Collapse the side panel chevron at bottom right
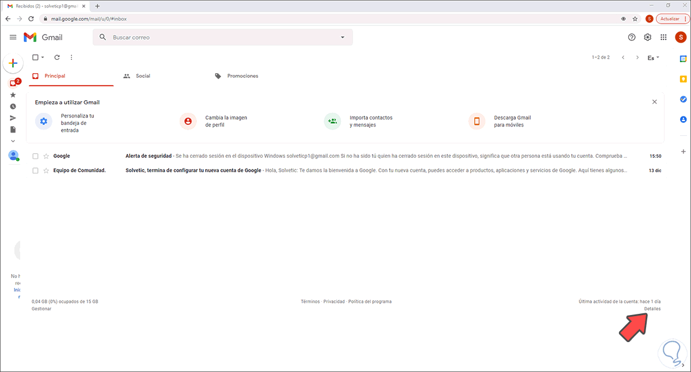Image resolution: width=691 pixels, height=372 pixels. (684, 366)
